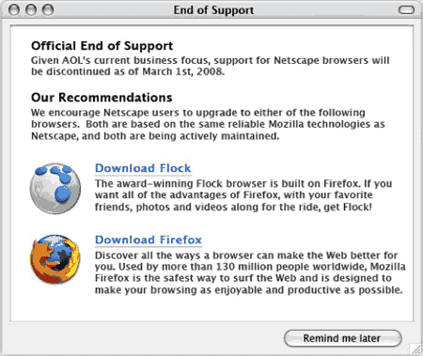Open the Download Flock link

coord(143,168)
